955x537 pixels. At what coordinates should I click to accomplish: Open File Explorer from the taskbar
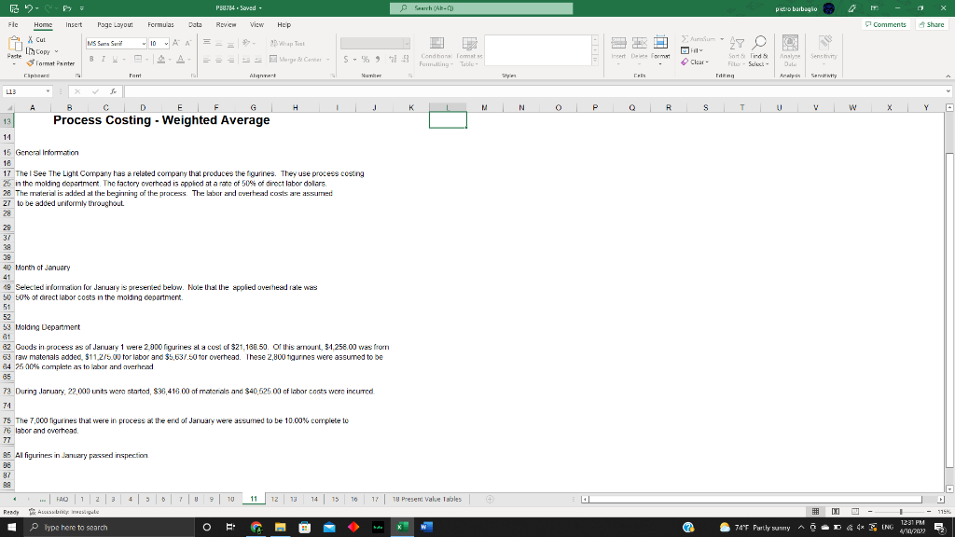[x=280, y=528]
